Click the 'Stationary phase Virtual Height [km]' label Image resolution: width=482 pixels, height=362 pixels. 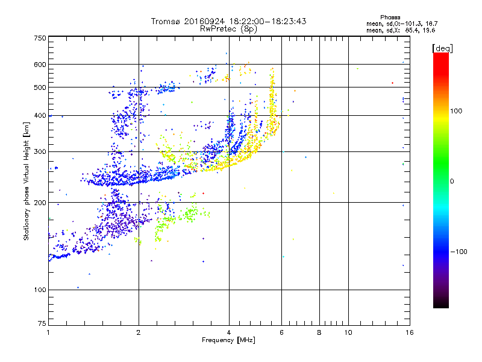(x=27, y=181)
